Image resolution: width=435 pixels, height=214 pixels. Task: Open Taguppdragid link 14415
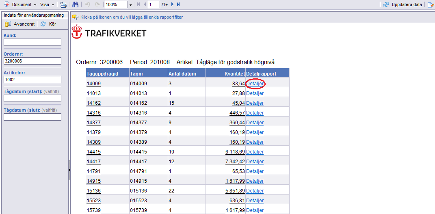tap(93, 151)
